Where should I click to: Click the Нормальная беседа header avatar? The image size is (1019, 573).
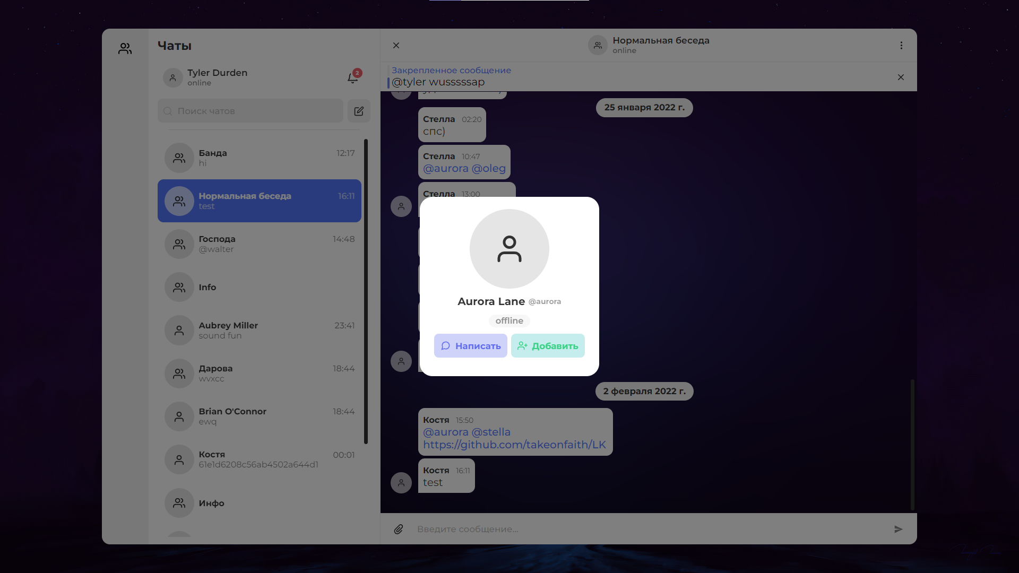(598, 46)
